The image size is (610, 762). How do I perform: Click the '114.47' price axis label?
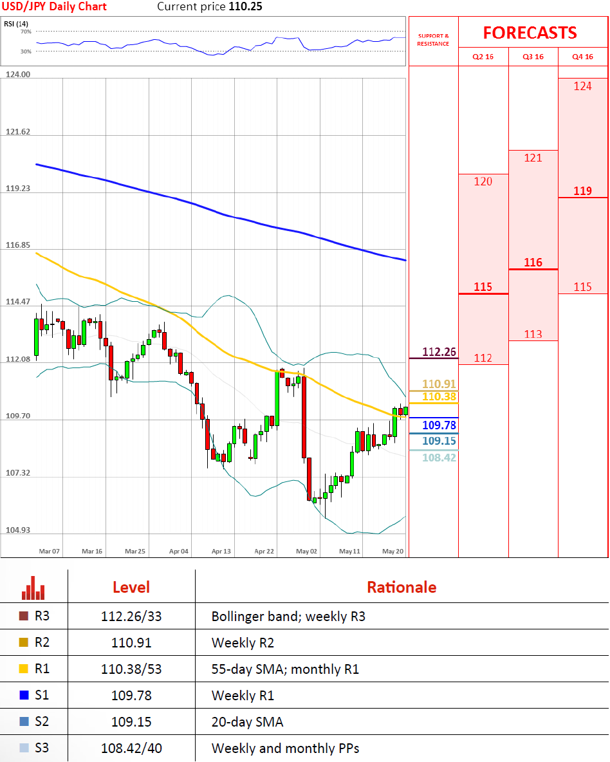coord(17,302)
